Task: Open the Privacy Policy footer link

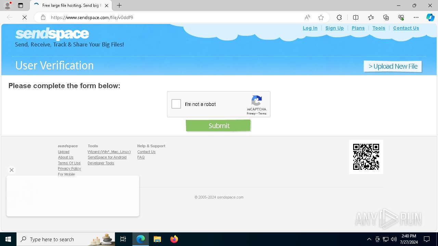Action: point(69,168)
